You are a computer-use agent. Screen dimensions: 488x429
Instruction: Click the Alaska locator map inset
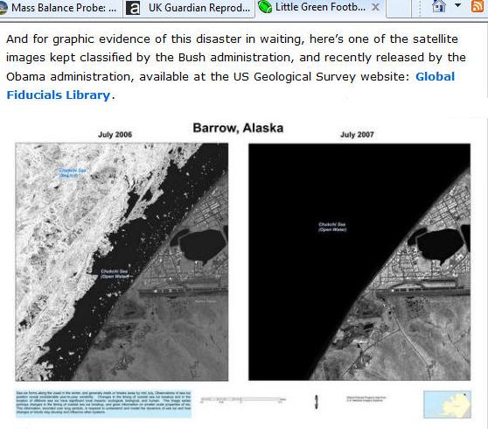point(447,404)
